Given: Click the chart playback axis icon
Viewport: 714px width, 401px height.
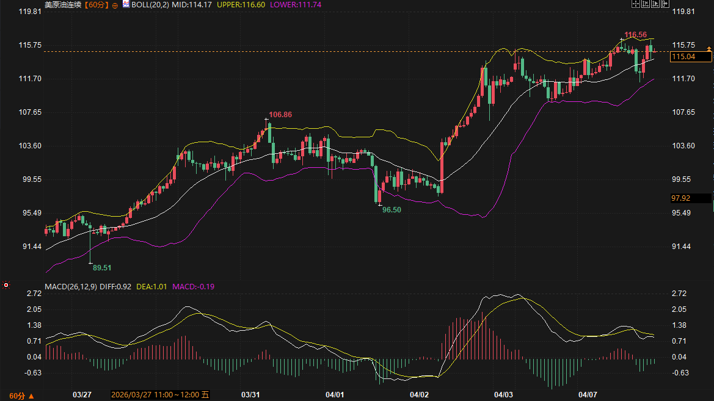Looking at the screenshot, I should [655, 4].
